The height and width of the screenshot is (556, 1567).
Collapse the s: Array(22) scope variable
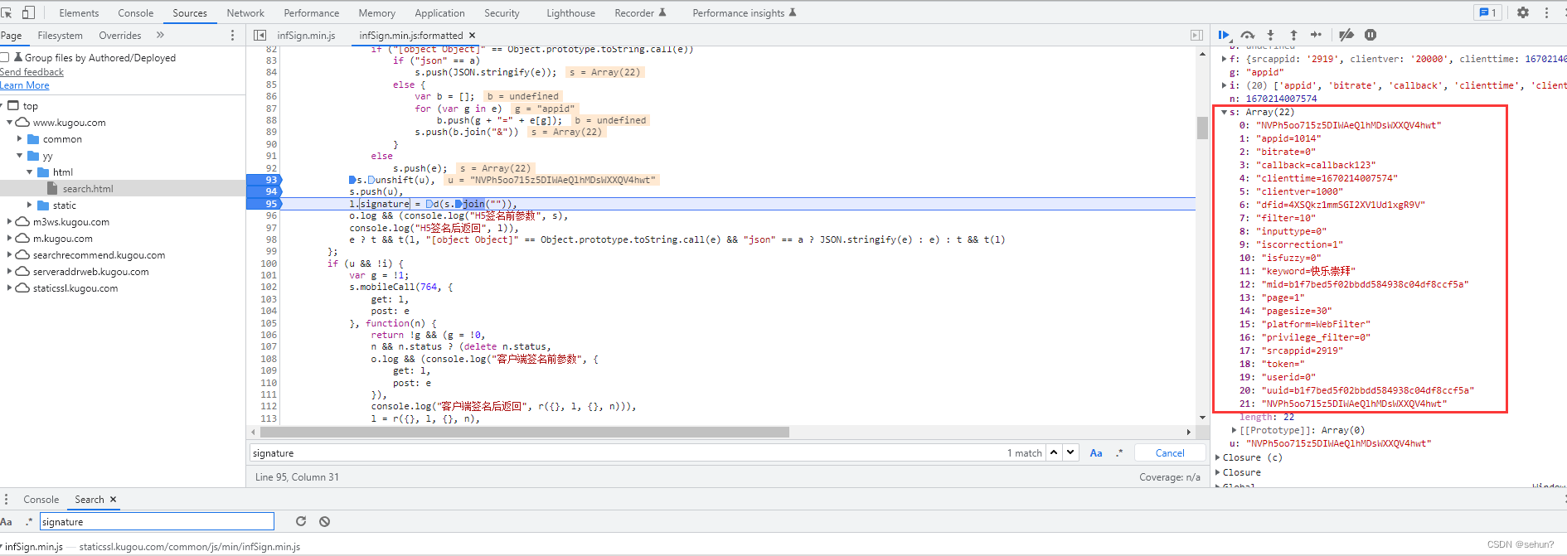[x=1224, y=112]
